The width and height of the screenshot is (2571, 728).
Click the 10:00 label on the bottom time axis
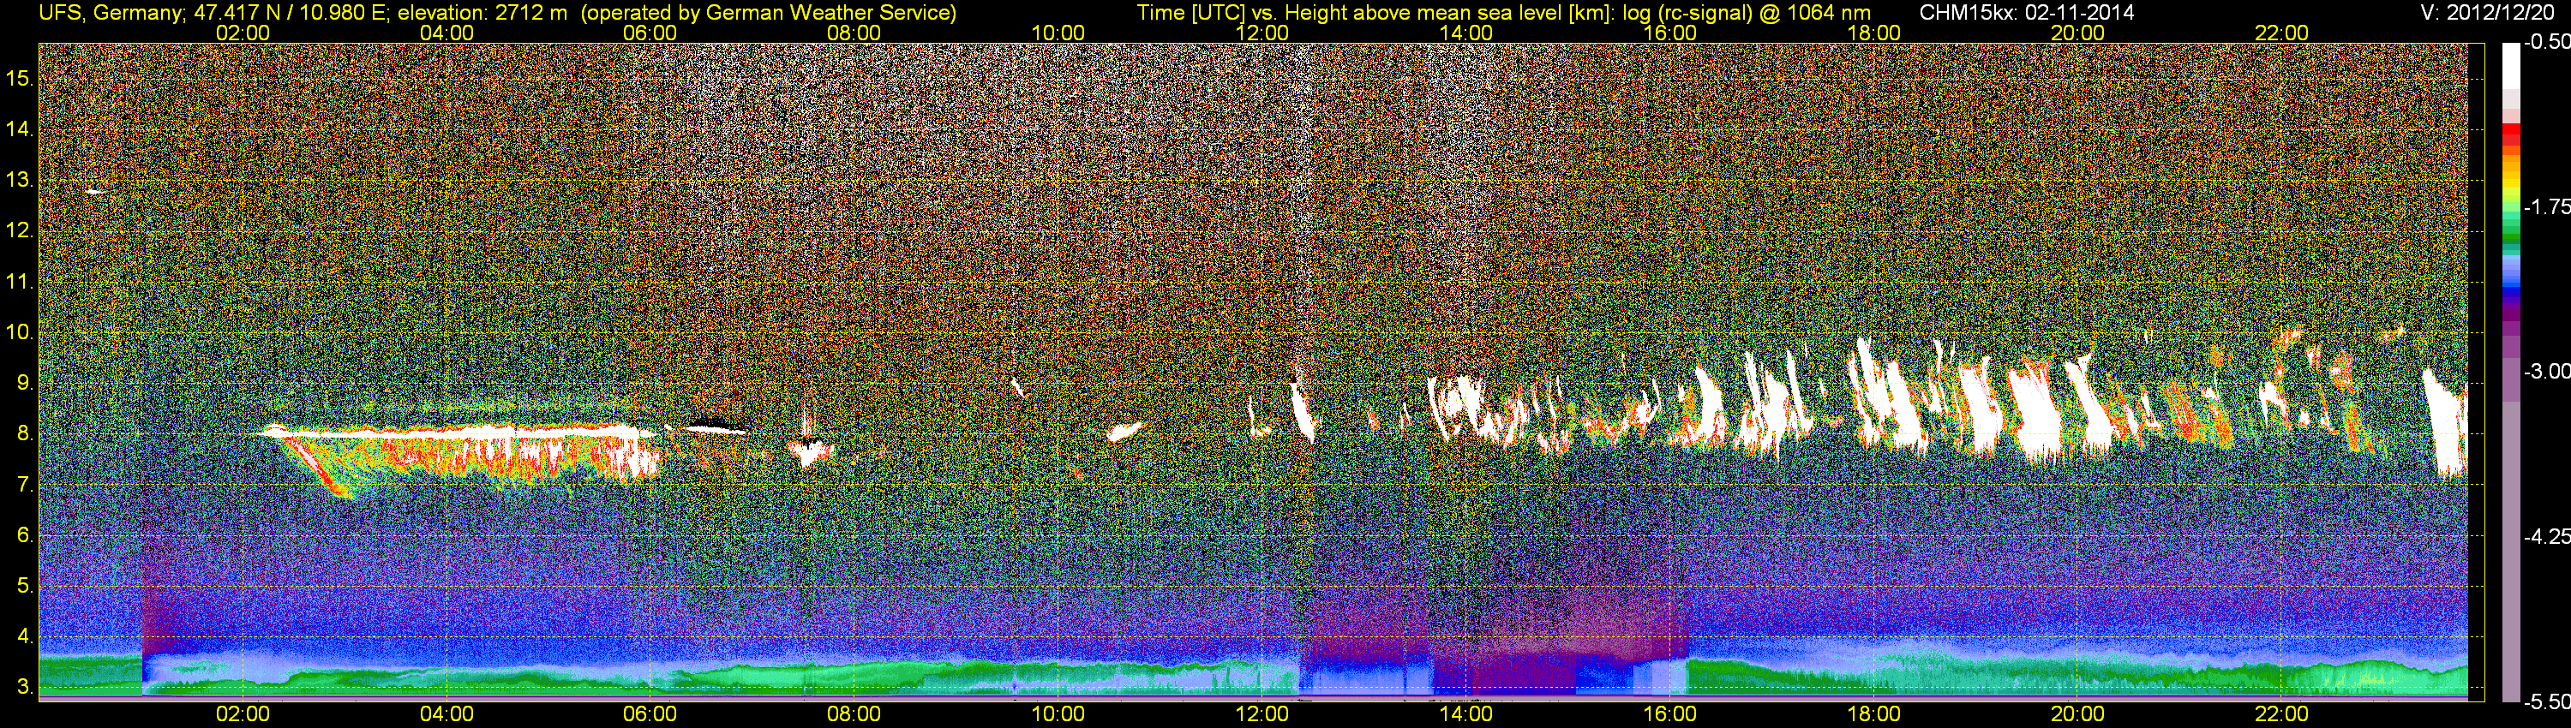[x=1058, y=714]
